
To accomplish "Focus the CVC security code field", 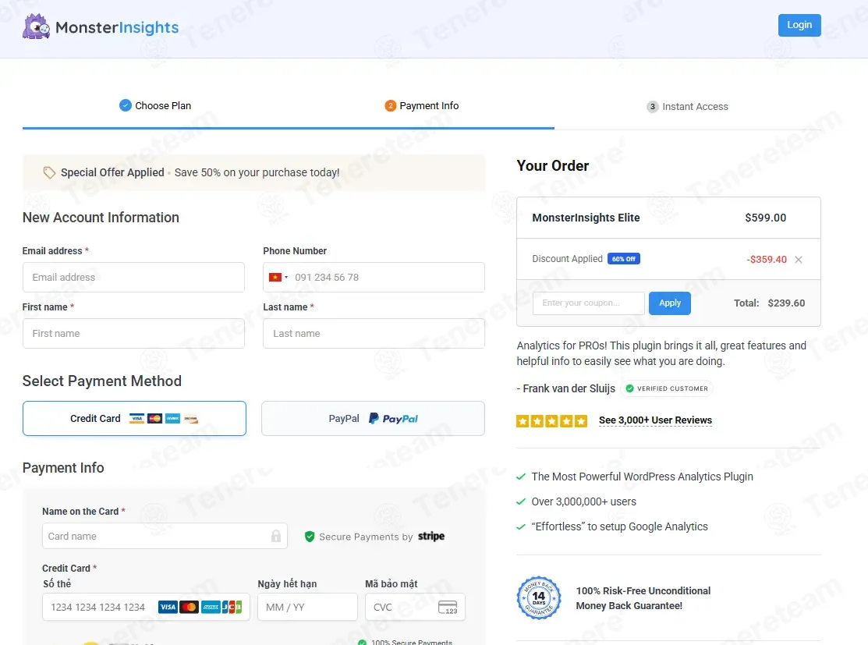I will coord(415,608).
